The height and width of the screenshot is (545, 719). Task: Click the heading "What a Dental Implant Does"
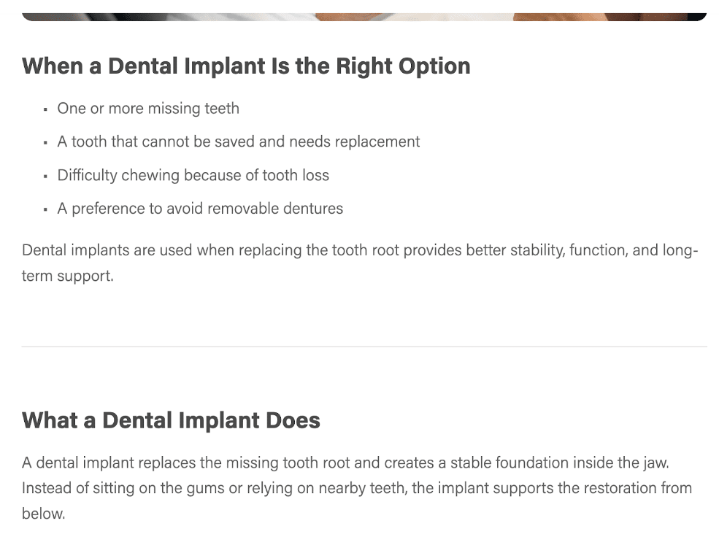point(171,420)
